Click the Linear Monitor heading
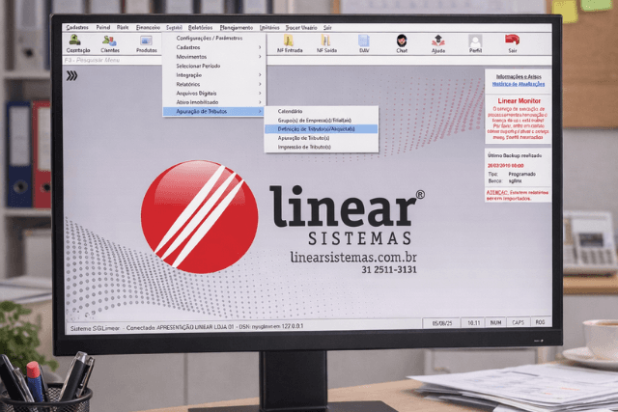The height and width of the screenshot is (412, 618). tap(520, 101)
